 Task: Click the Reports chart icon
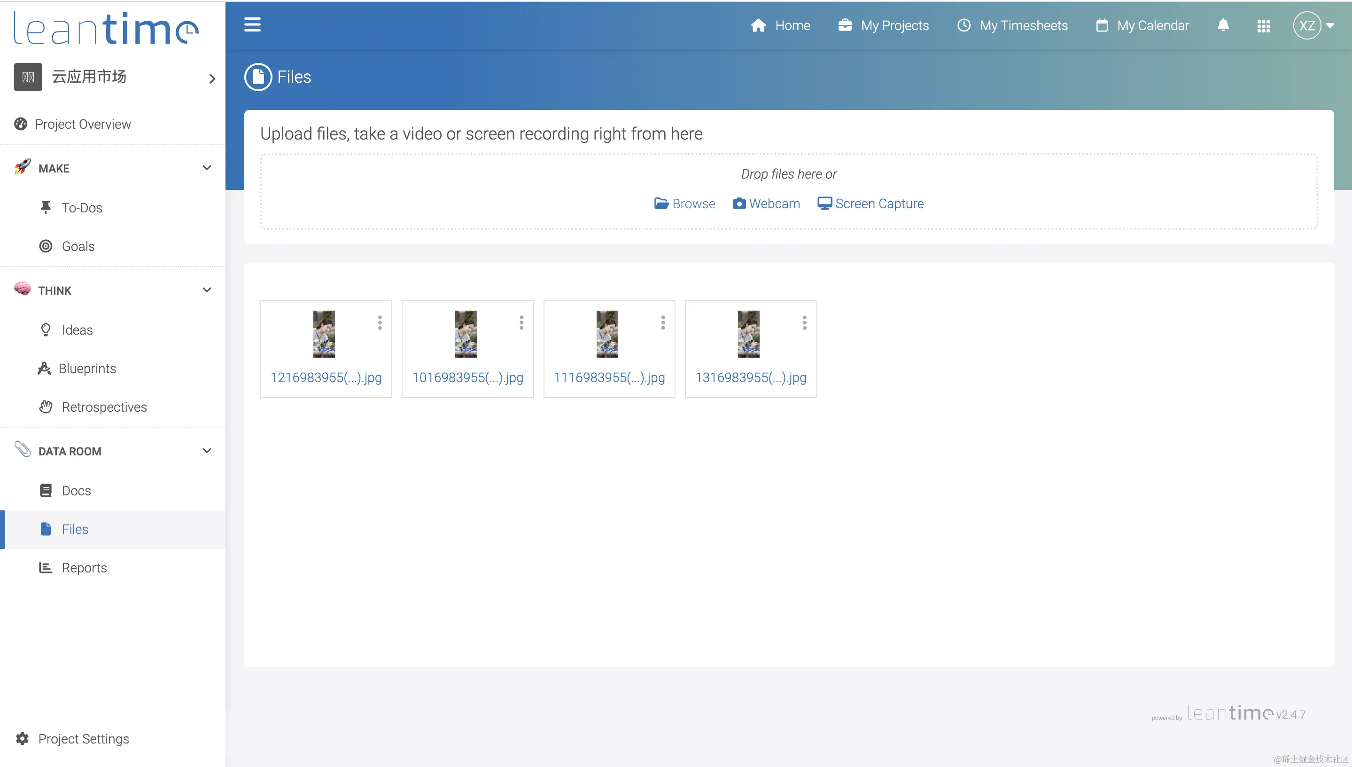pyautogui.click(x=46, y=567)
